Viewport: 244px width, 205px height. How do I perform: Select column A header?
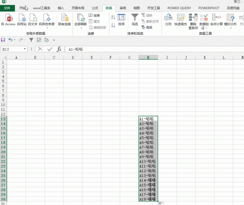click(16, 57)
